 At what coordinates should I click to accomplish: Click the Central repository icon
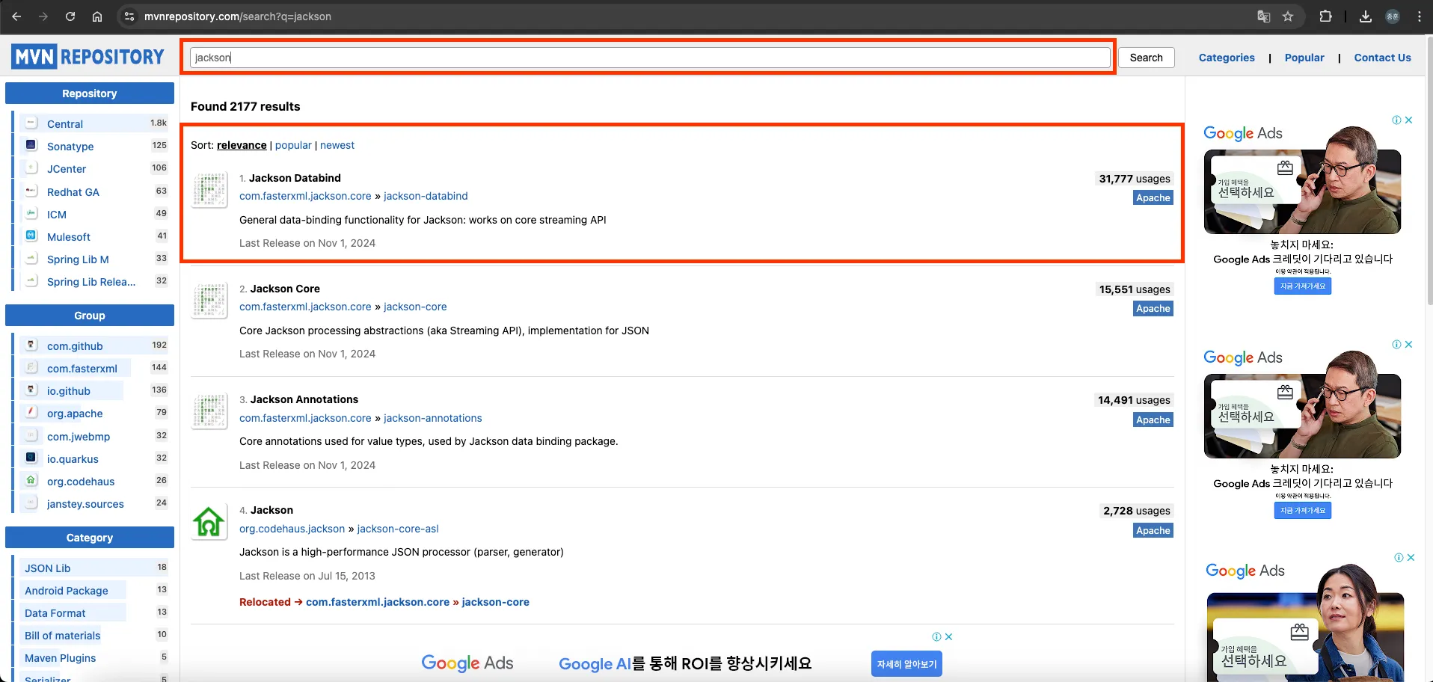tap(31, 123)
